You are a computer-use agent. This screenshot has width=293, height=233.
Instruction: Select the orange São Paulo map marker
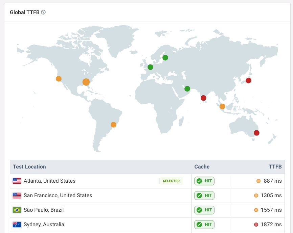point(113,124)
